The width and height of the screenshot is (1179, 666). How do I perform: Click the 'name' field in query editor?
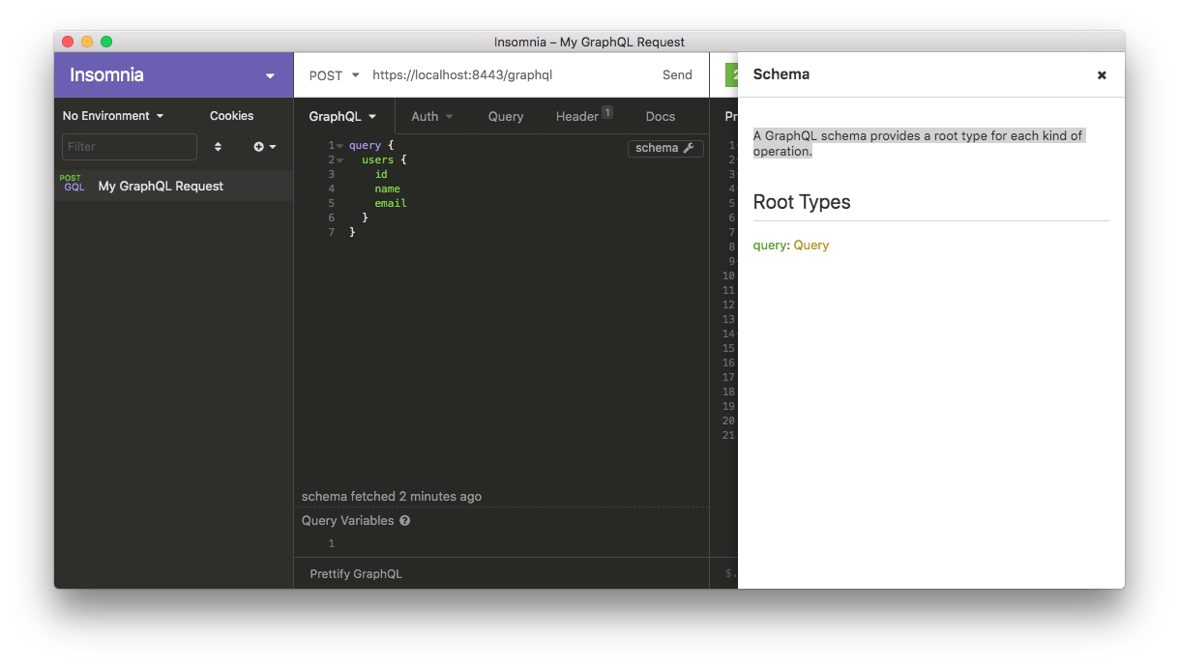click(388, 188)
